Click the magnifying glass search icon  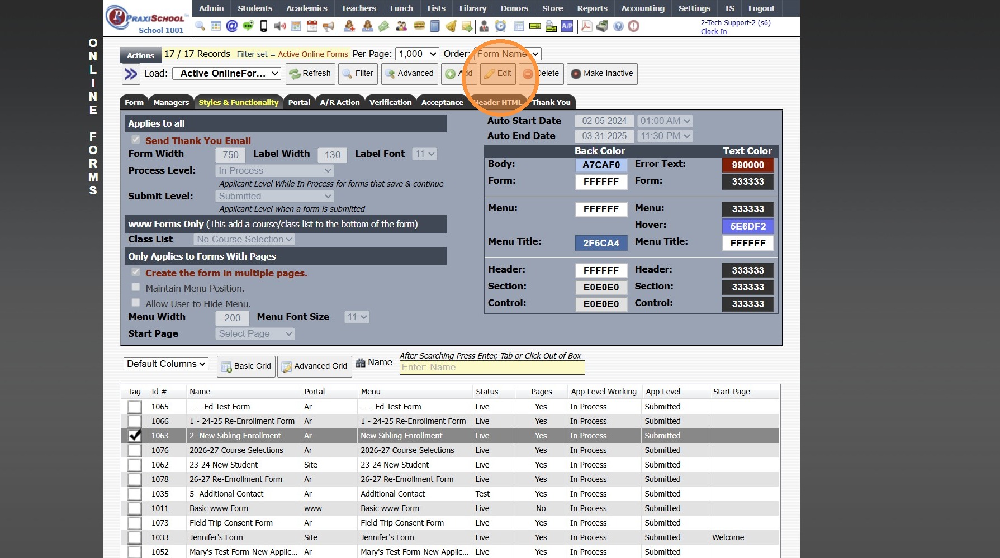pyautogui.click(x=200, y=26)
